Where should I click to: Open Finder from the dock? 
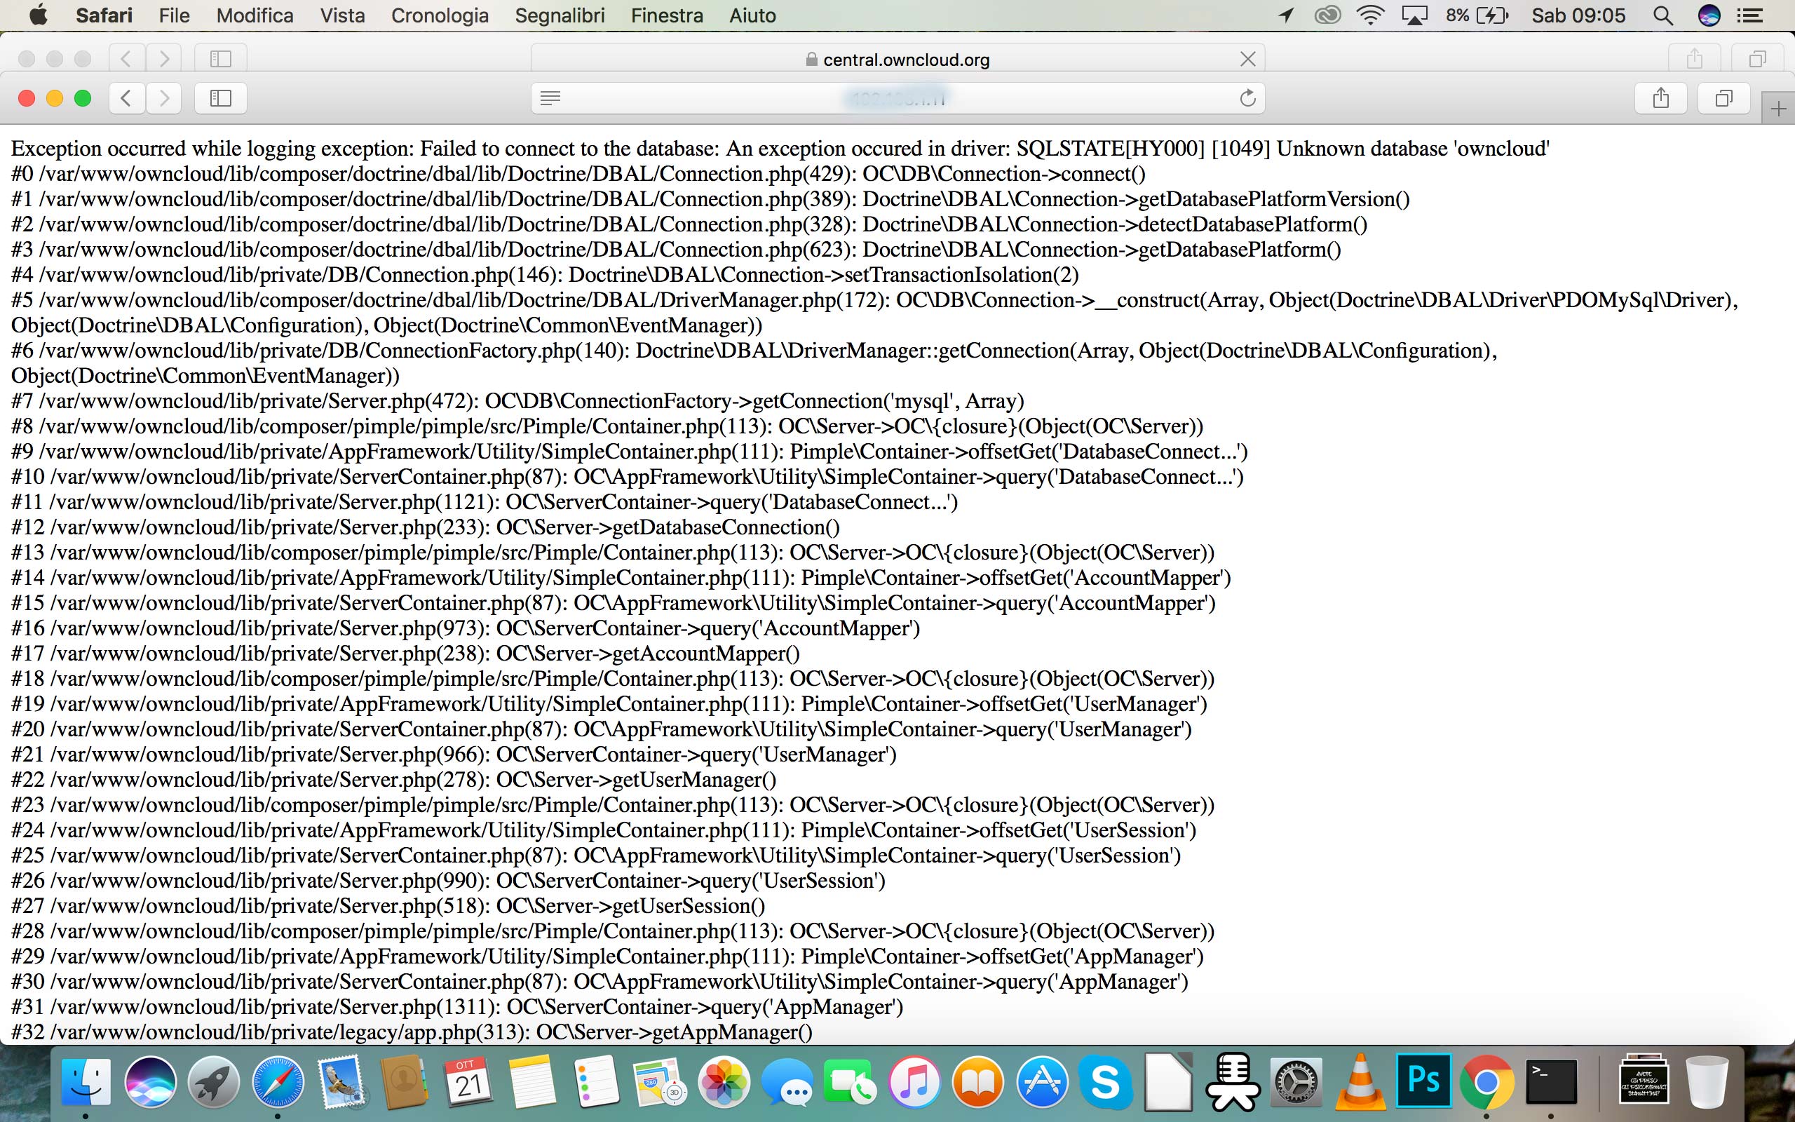coord(86,1081)
